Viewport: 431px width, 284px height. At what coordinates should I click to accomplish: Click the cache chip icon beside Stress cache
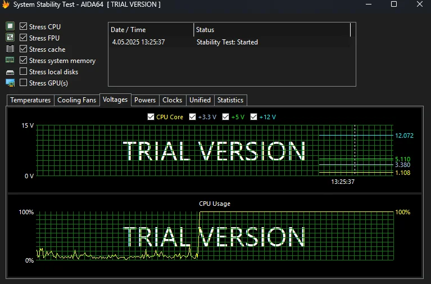pos(10,49)
